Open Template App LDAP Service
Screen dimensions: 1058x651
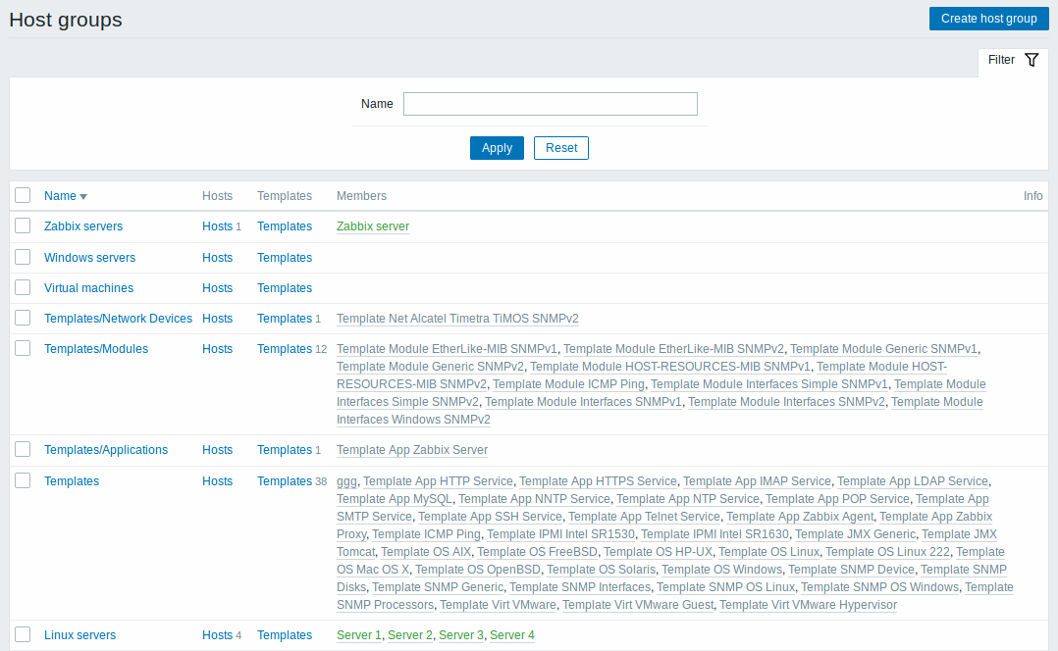pyautogui.click(x=913, y=481)
